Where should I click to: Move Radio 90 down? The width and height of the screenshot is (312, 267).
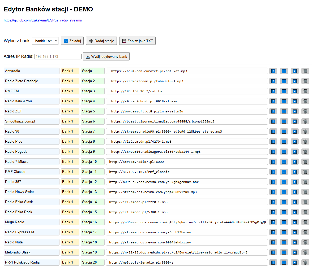284,131
